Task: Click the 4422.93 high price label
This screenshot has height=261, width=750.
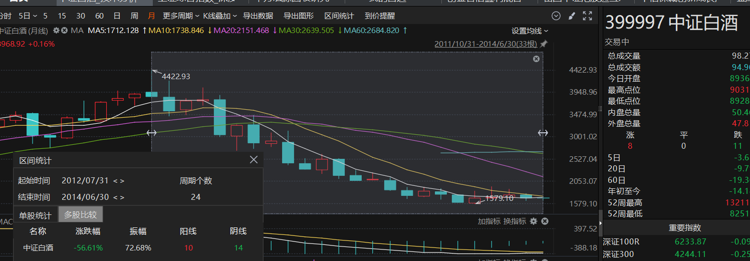Action: 176,76
